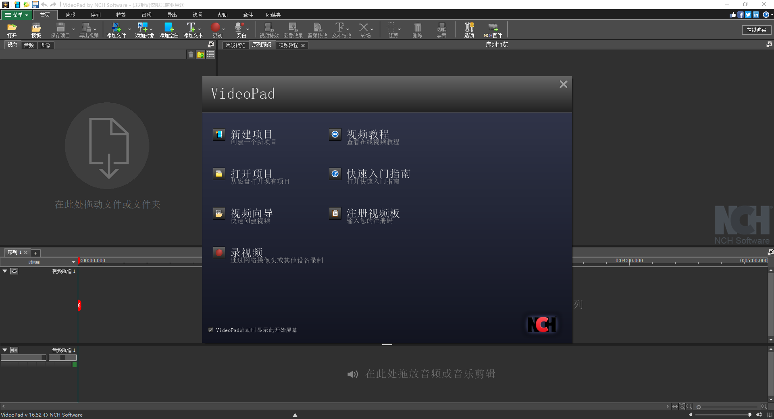Image resolution: width=774 pixels, height=419 pixels.
Task: Click the 录视频 red record icon
Action: coord(219,253)
